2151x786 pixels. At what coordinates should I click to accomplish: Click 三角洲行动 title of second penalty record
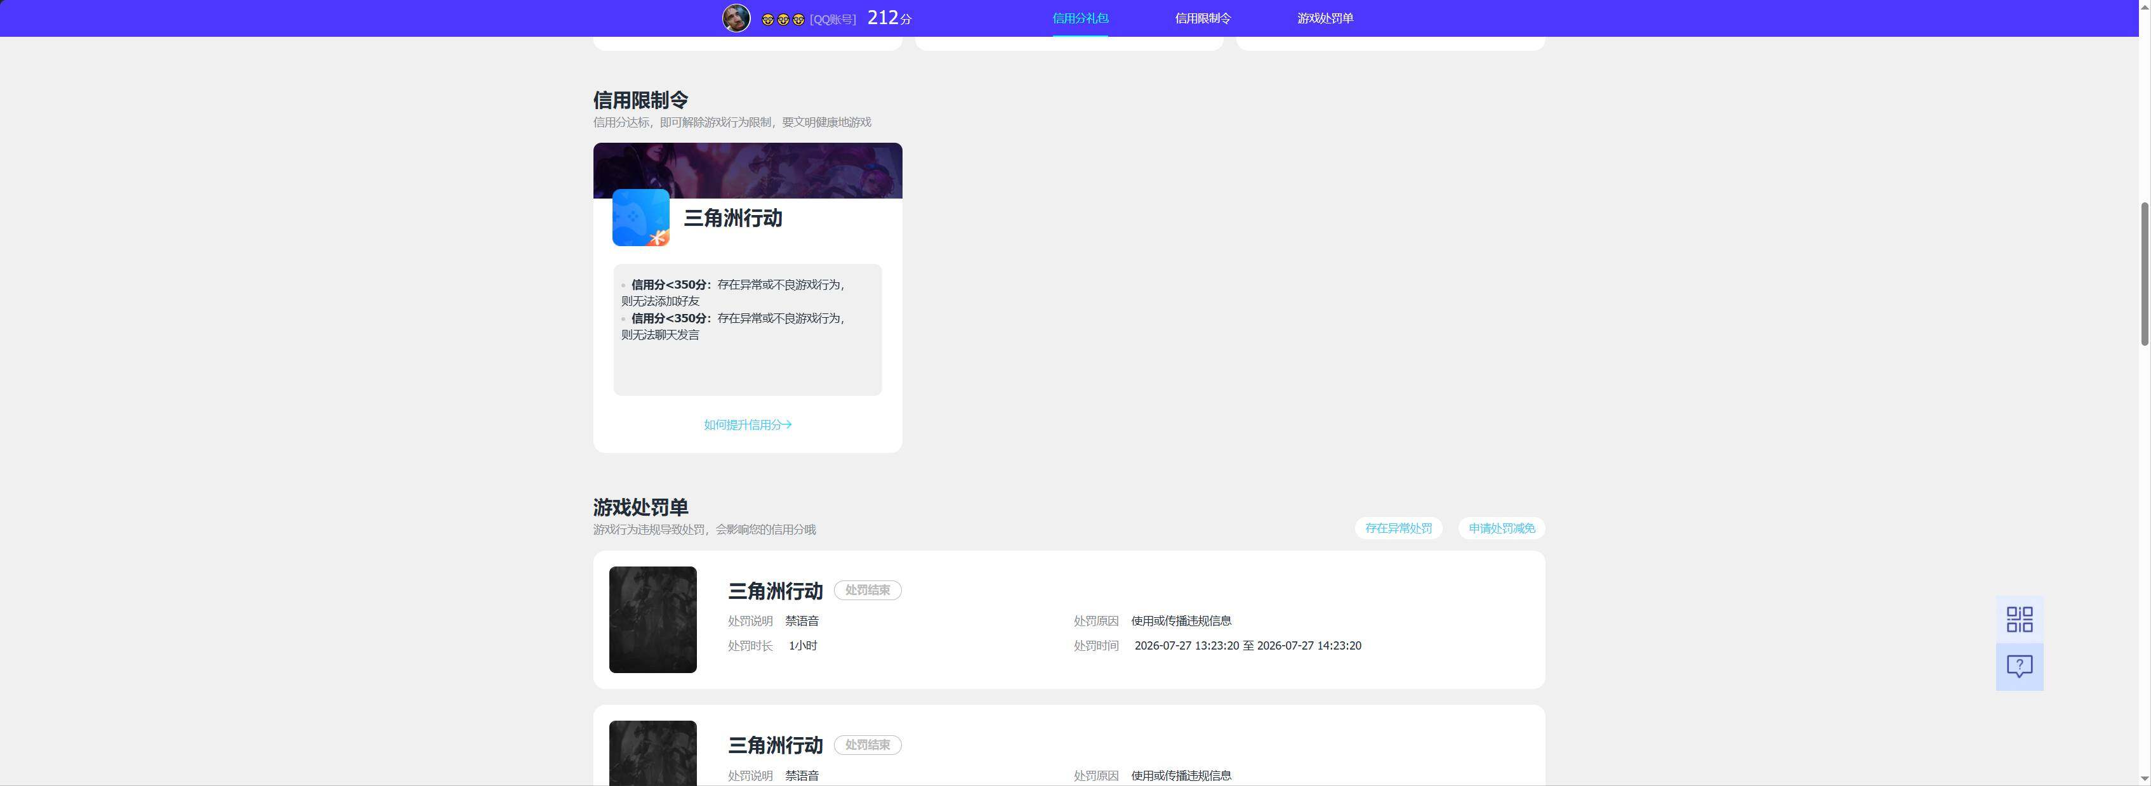pos(775,745)
